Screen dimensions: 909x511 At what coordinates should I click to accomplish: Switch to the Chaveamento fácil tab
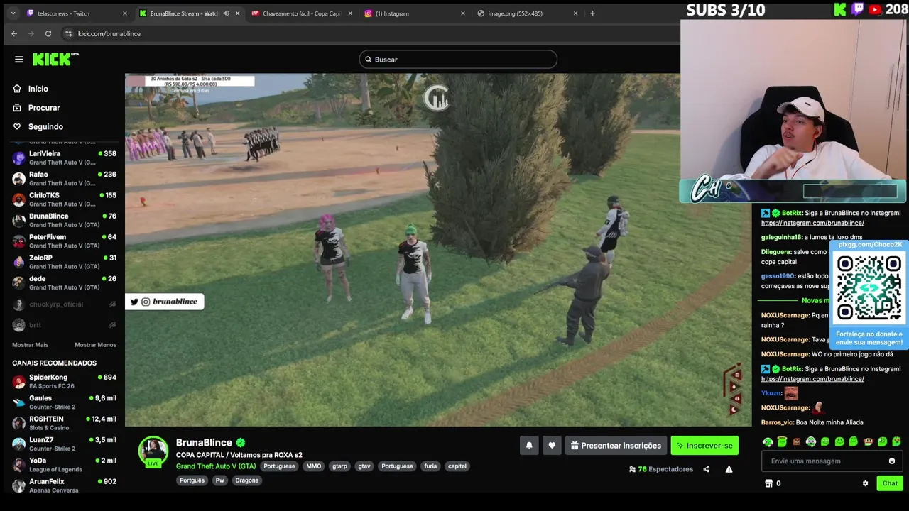pyautogui.click(x=302, y=13)
